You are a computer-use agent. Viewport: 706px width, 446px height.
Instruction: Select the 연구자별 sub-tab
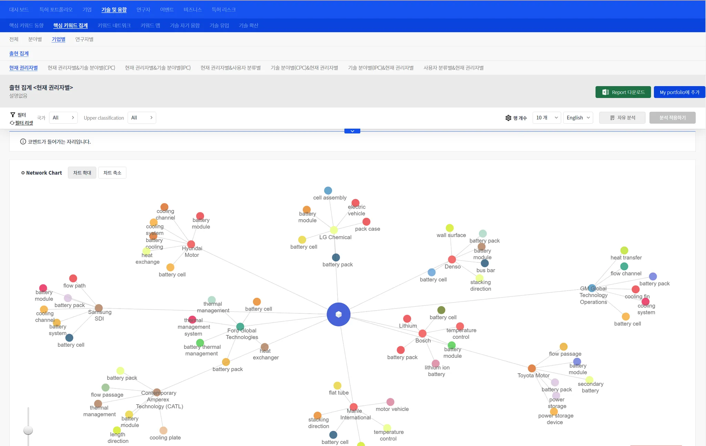pyautogui.click(x=84, y=39)
